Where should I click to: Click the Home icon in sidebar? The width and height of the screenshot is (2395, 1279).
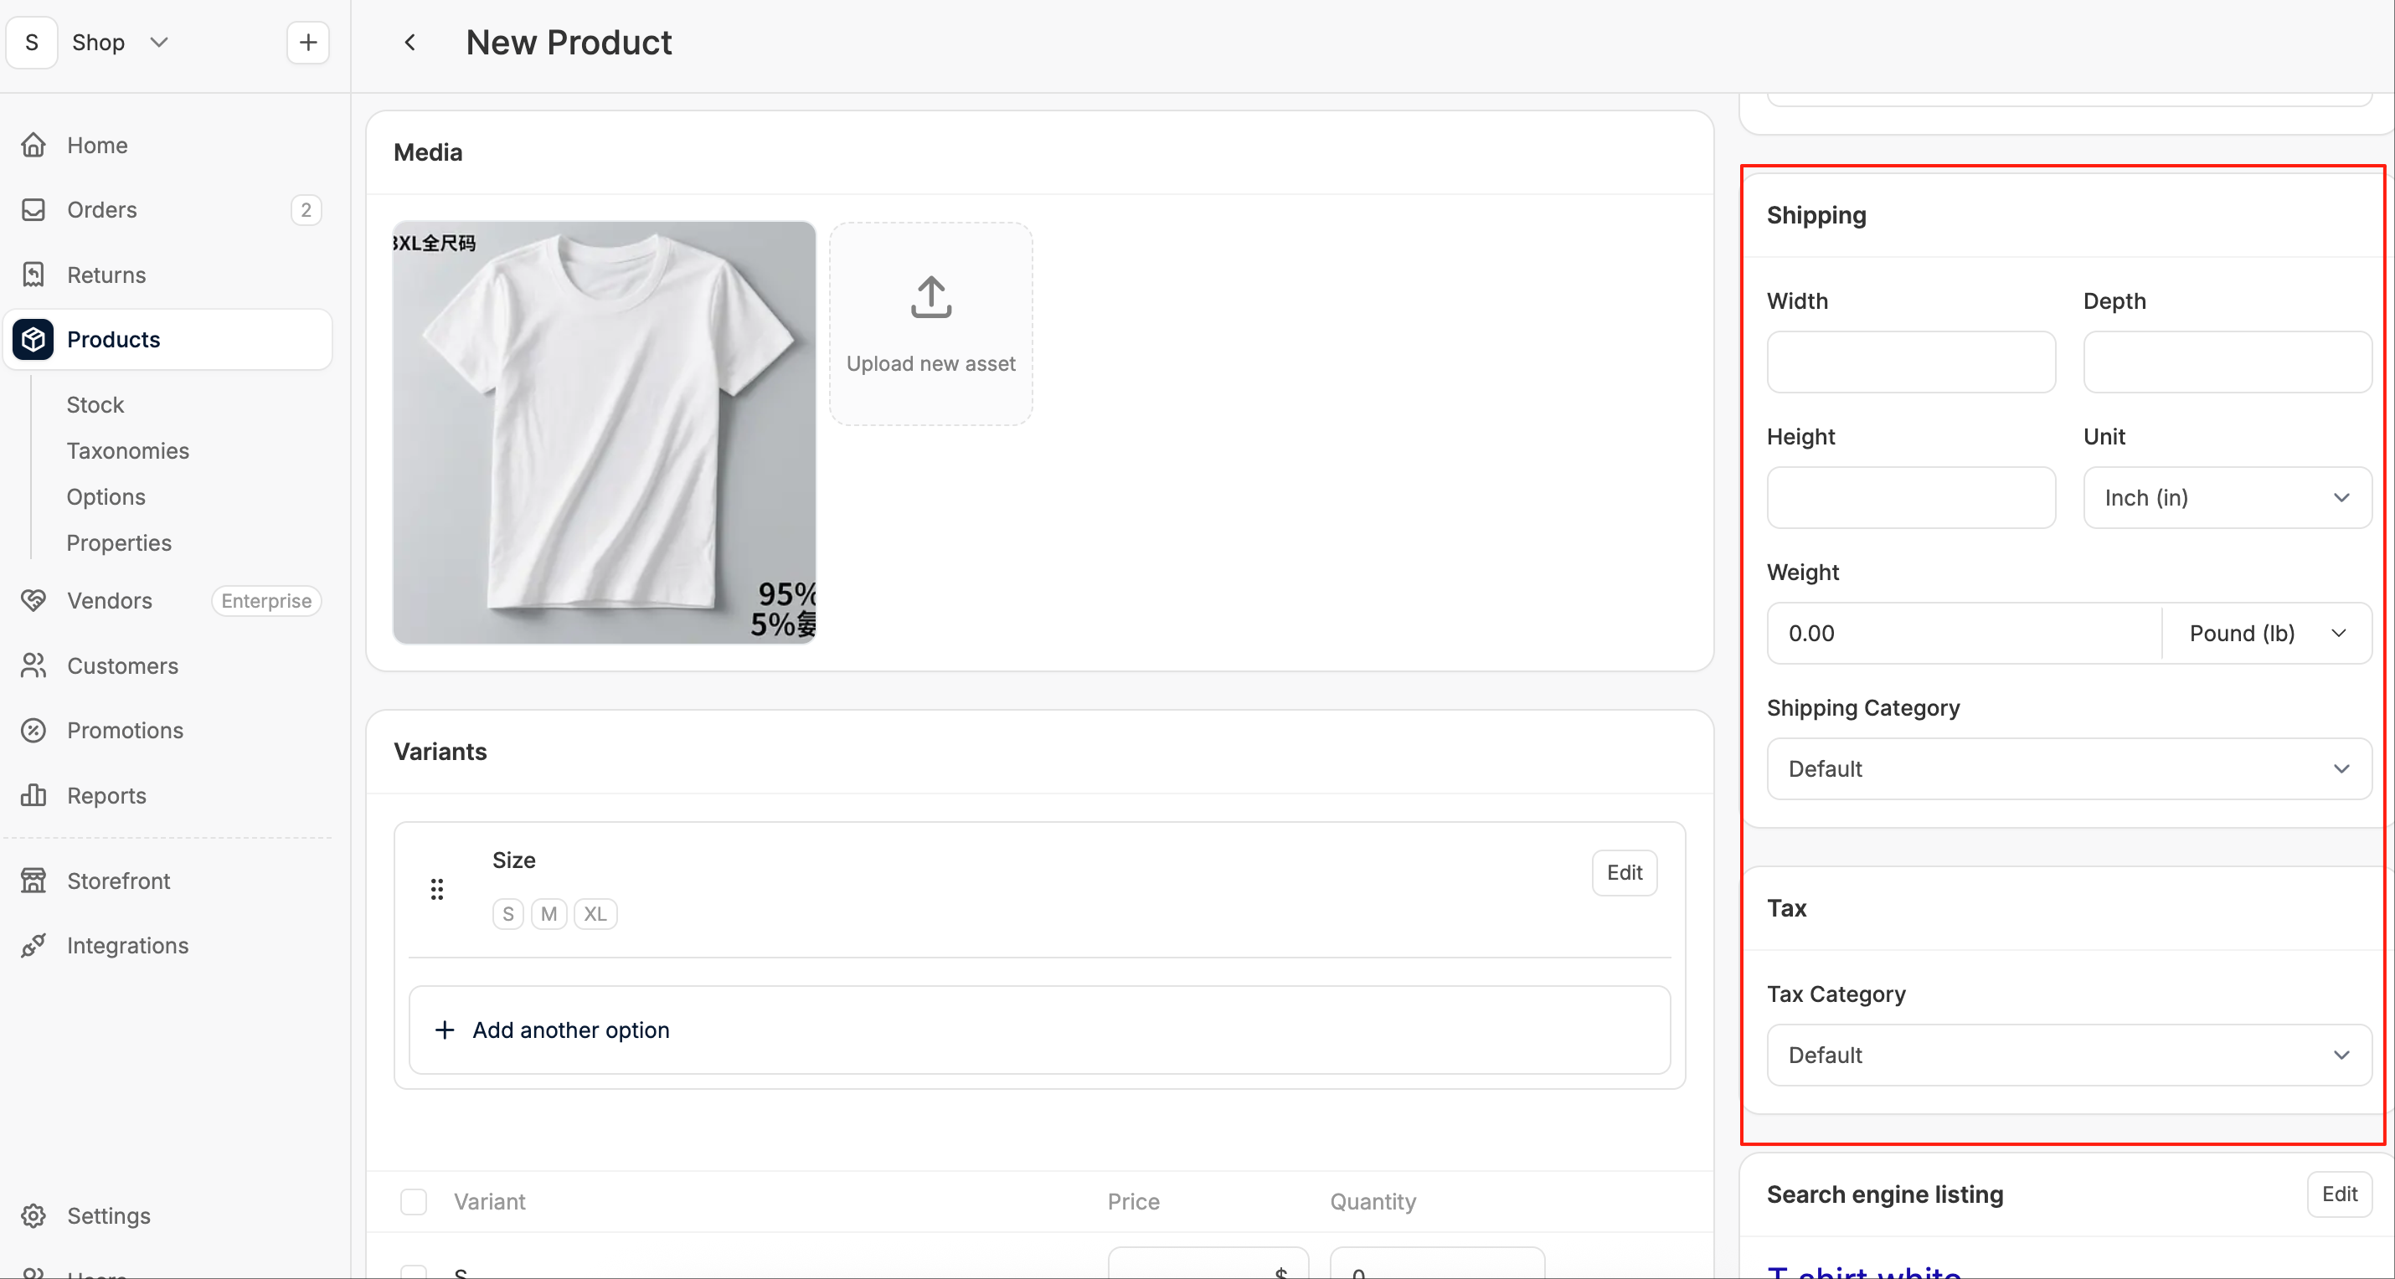(x=33, y=145)
